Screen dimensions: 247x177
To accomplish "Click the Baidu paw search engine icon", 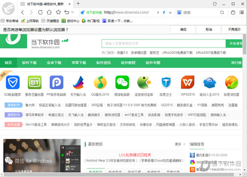I will coord(179,12).
